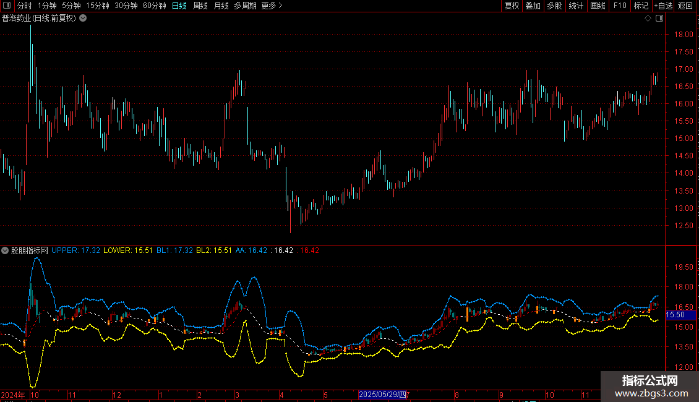Click the UPPER: 17.32 value label

point(76,250)
